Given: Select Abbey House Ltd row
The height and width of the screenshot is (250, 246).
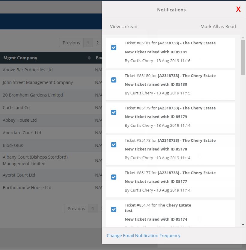Looking at the screenshot, I should [51, 120].
